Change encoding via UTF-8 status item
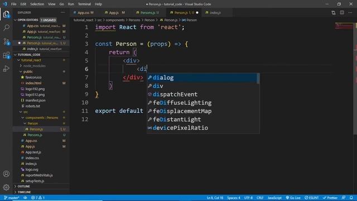The image size is (357, 201). click(248, 198)
